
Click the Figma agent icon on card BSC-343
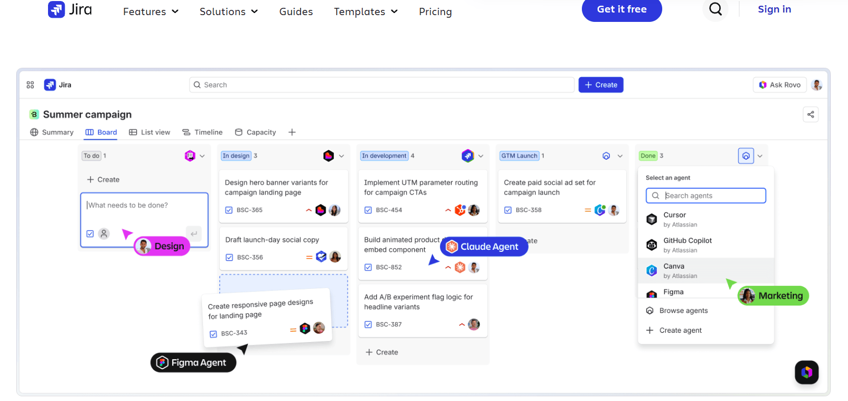305,329
